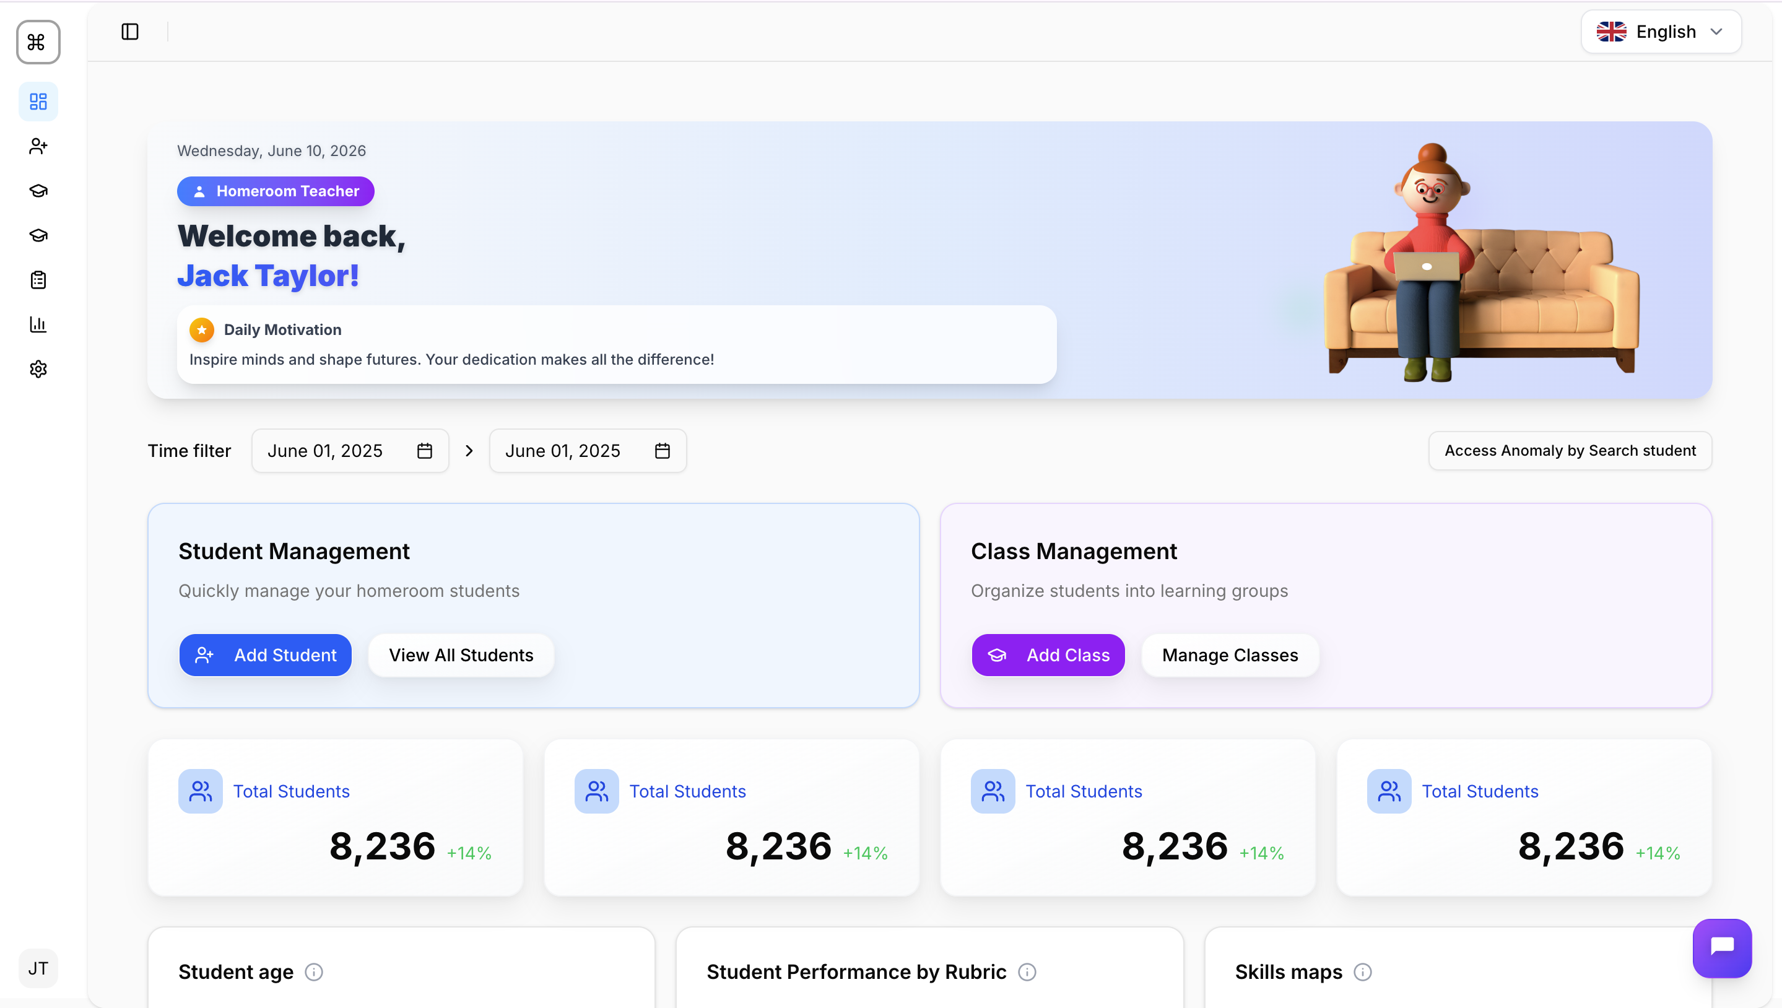This screenshot has width=1782, height=1008.
Task: Open the add-user icon in sidebar
Action: 38,146
